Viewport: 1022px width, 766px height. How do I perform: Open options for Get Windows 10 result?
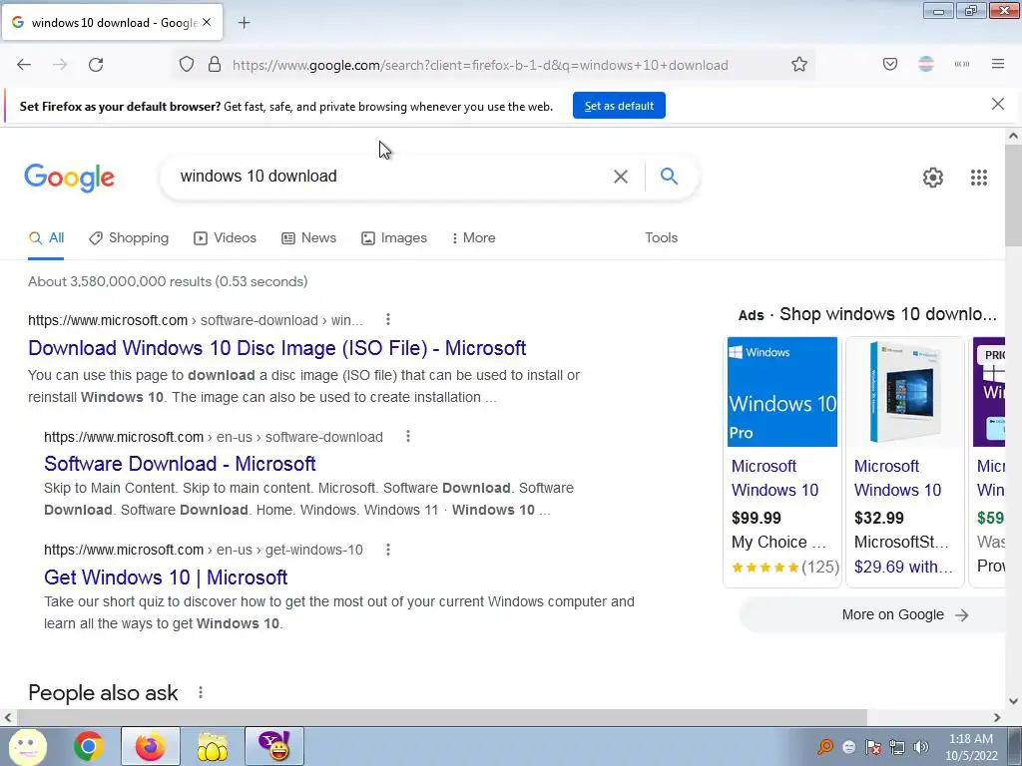(388, 550)
